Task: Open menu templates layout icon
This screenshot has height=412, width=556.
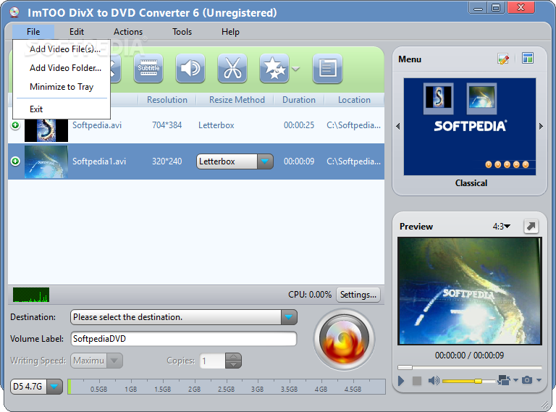Action: coord(528,58)
